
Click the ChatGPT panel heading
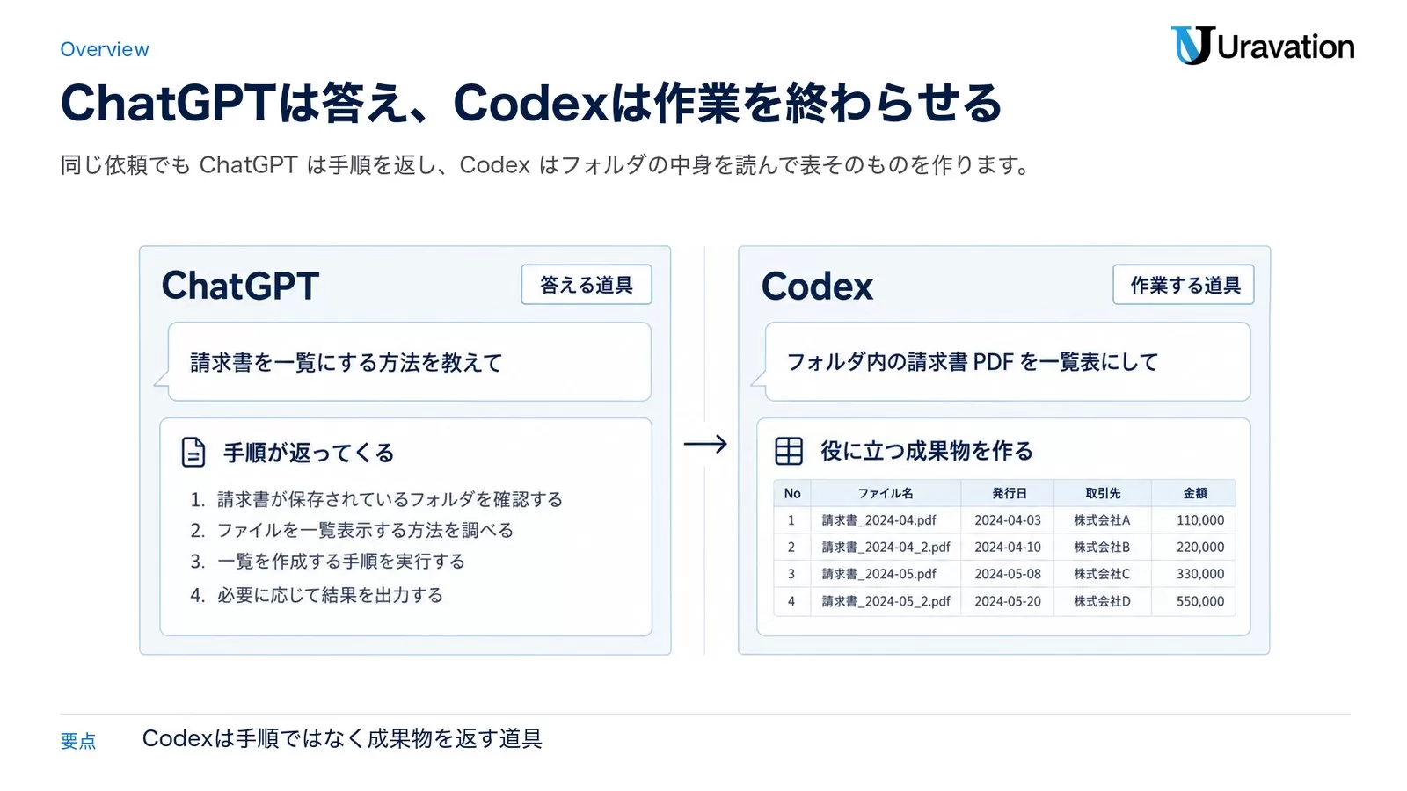click(x=240, y=286)
